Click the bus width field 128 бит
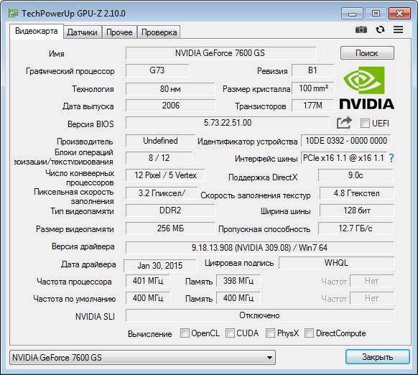The width and height of the screenshot is (418, 375). (x=356, y=210)
